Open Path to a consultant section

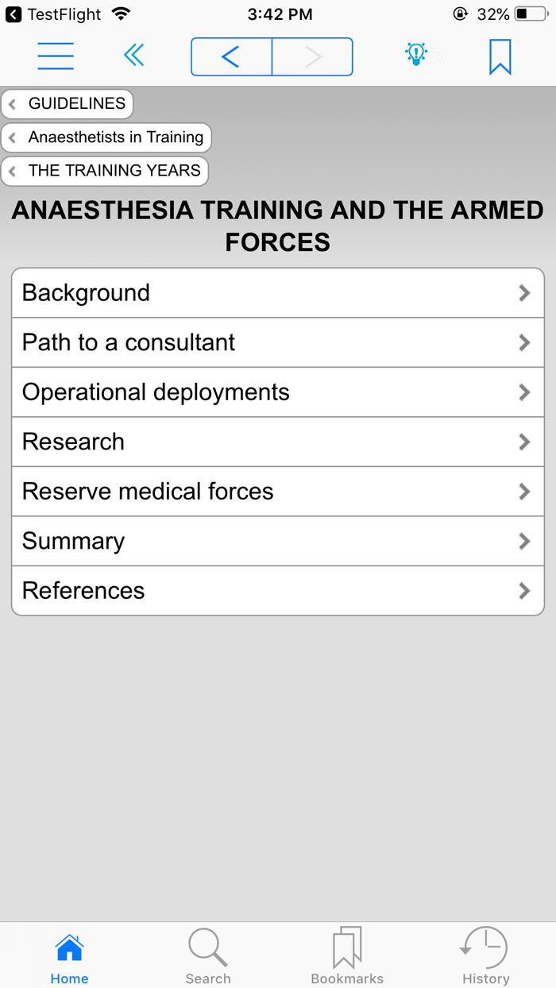point(277,342)
